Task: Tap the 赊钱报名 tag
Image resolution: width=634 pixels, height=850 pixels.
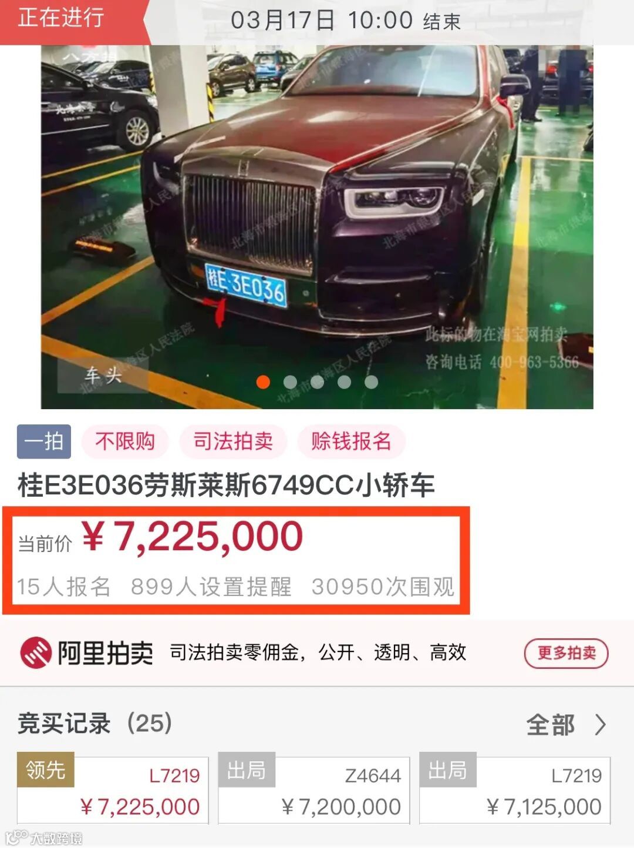Action: click(351, 441)
